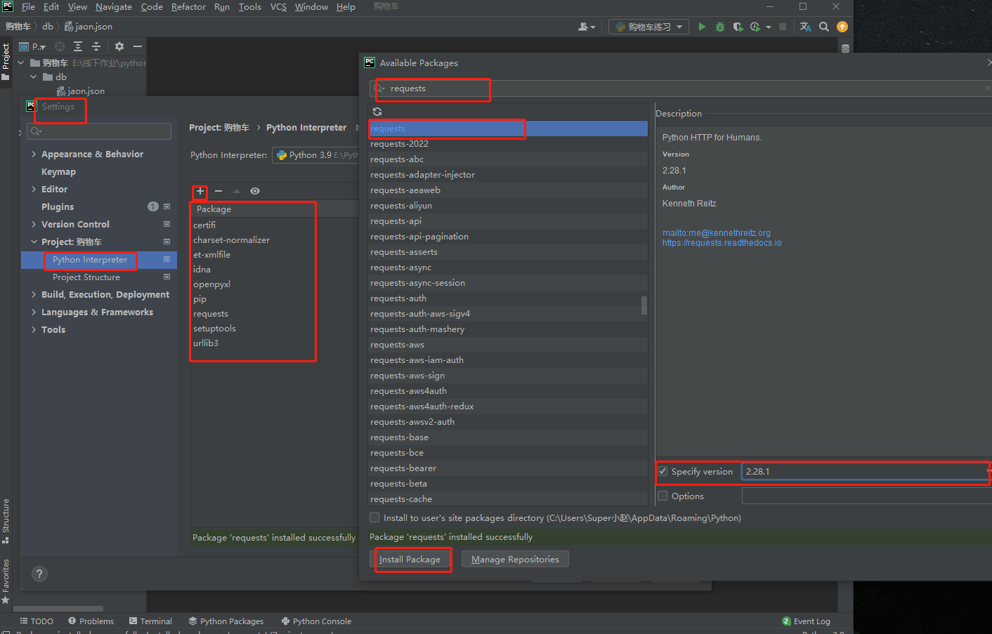992x634 pixels.
Task: Expand the Tools settings section
Action: click(x=34, y=330)
